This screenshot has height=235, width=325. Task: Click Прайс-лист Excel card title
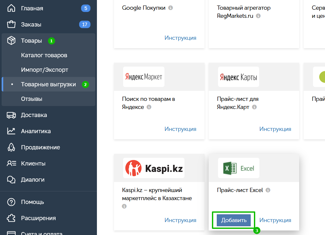coord(240,190)
